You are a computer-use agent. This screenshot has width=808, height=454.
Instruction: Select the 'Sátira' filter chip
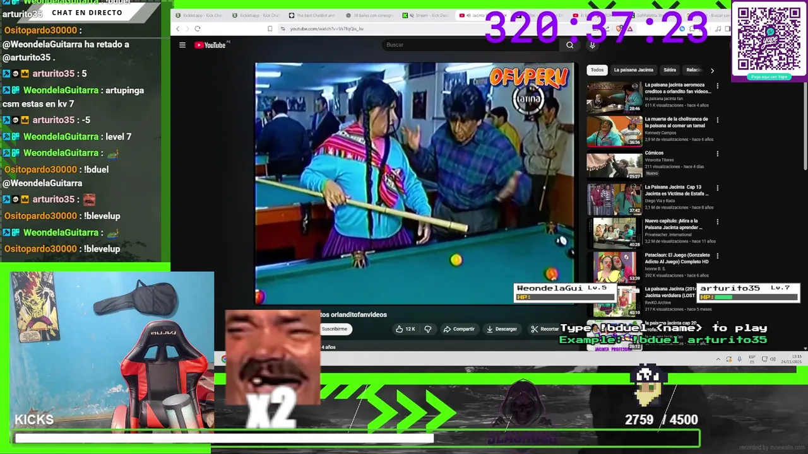coord(670,70)
